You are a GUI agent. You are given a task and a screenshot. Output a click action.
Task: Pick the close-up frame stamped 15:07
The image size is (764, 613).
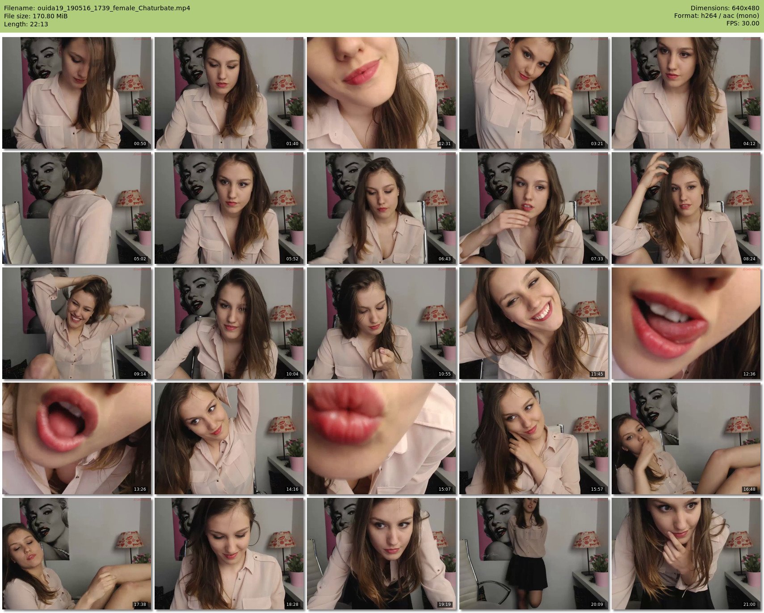(x=382, y=438)
